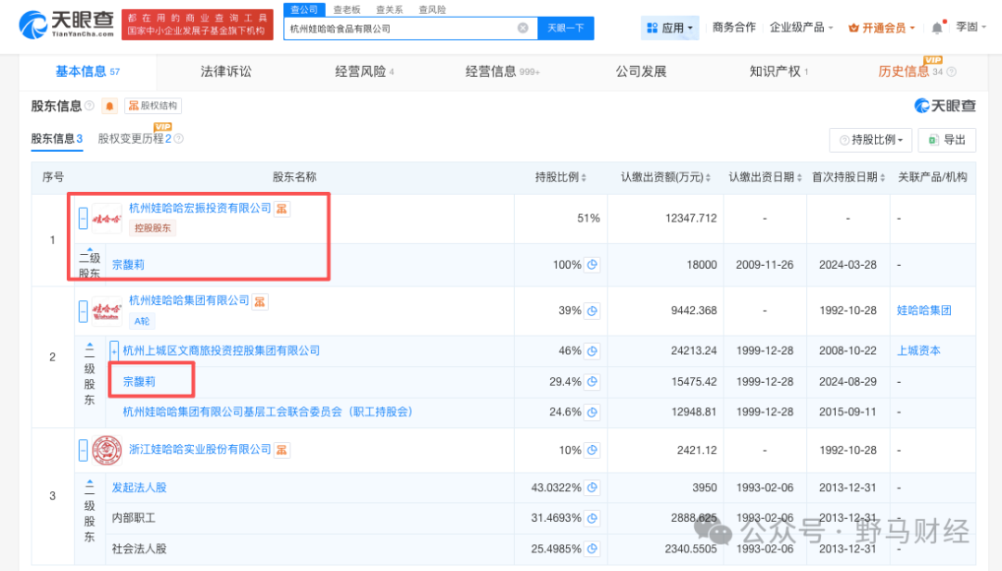Select the 股东信息 3 sub-tab
Screen dimensions: 1002x571
click(57, 139)
